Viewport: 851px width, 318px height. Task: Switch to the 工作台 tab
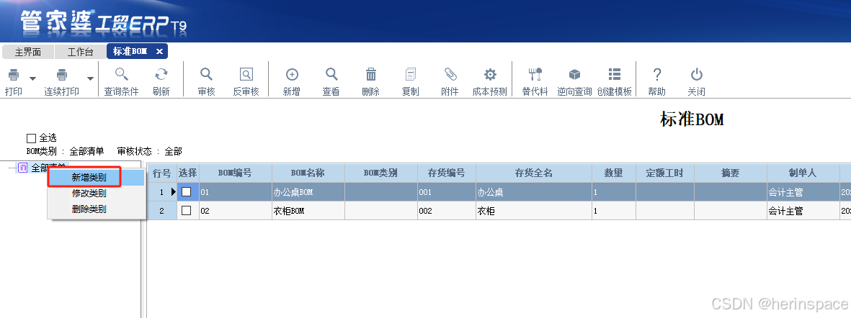[80, 52]
